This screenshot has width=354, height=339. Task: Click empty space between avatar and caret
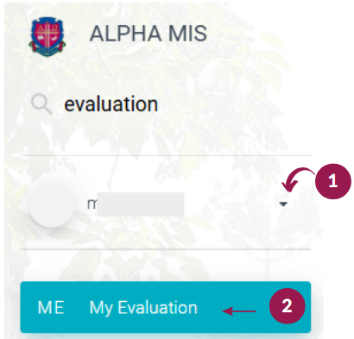coord(231,204)
